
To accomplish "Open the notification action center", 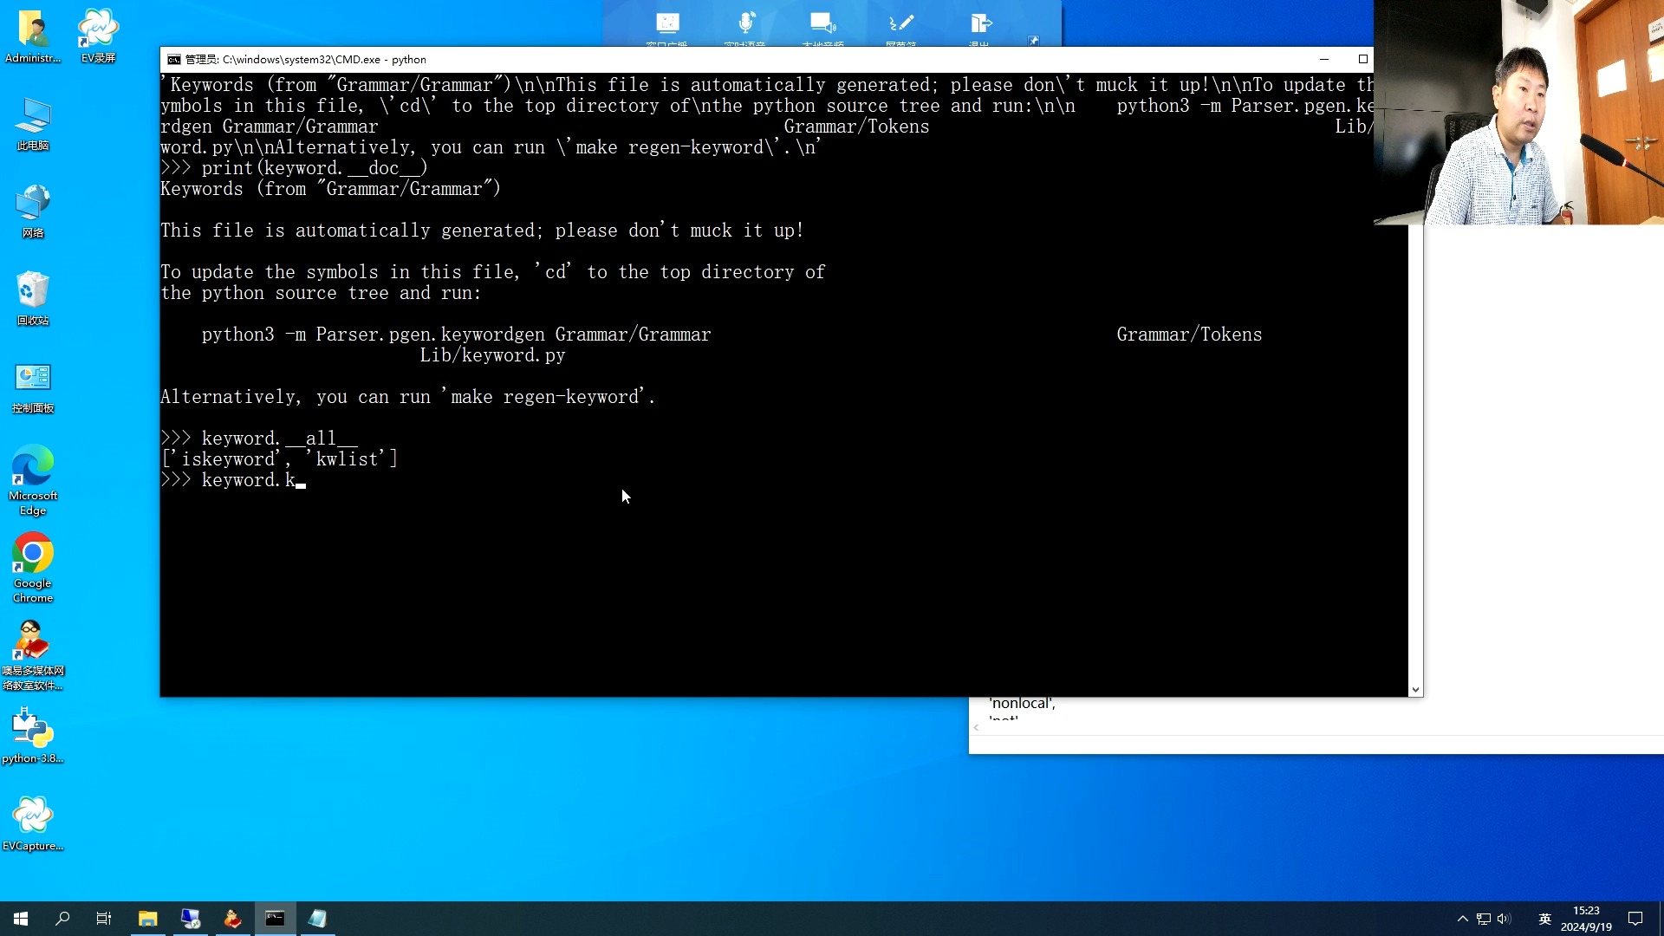I will [x=1635, y=919].
